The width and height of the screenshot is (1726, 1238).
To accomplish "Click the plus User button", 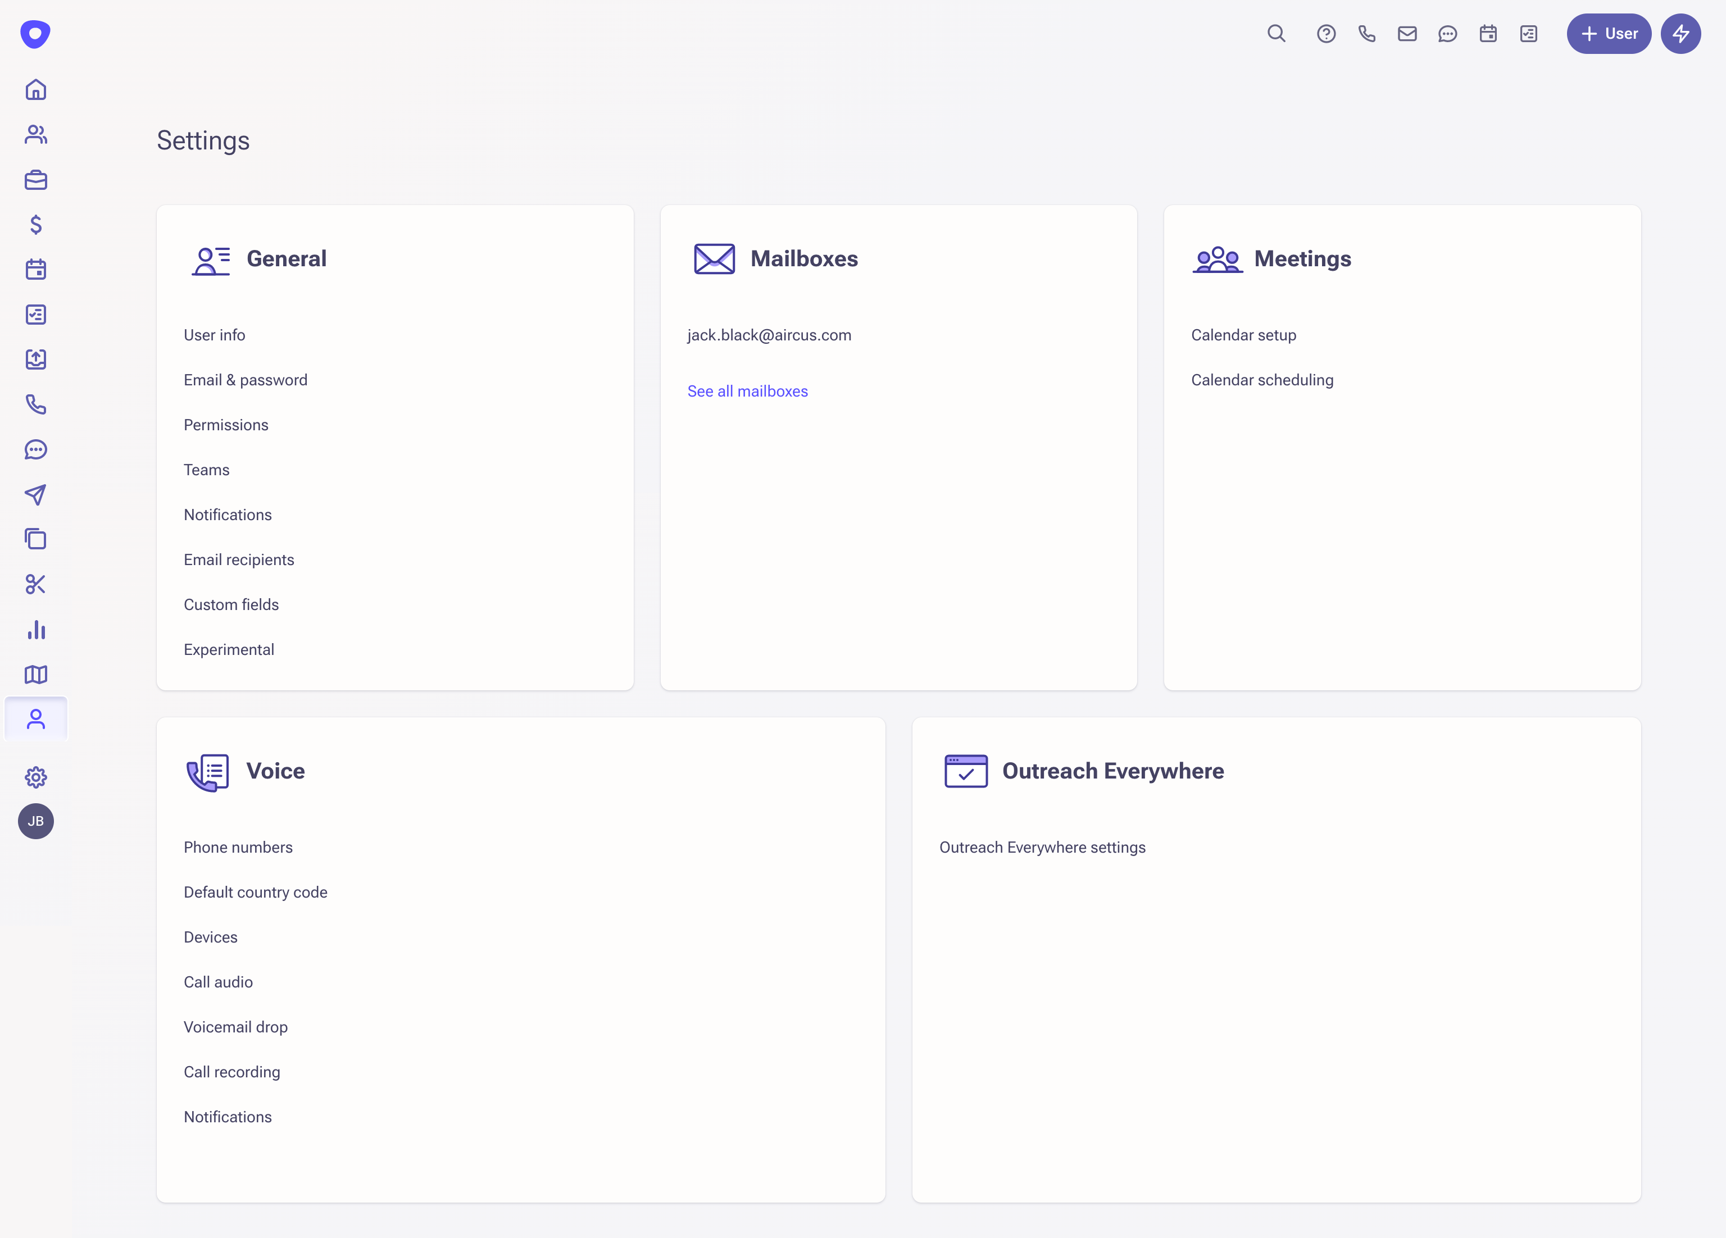I will [x=1608, y=34].
